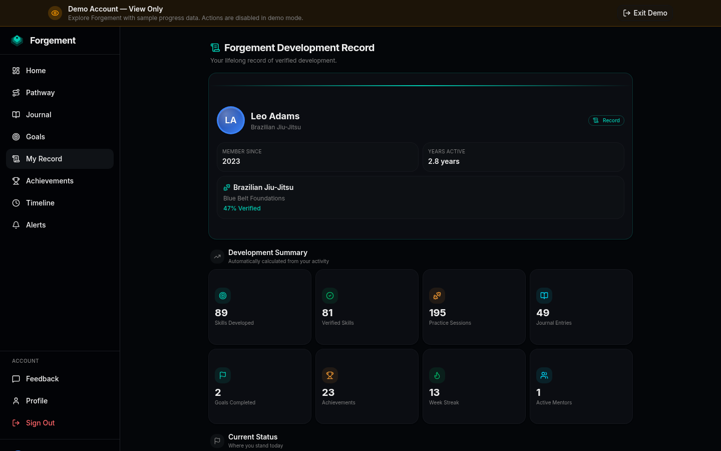Click the Timeline clock icon
This screenshot has width=721, height=451.
pos(16,203)
